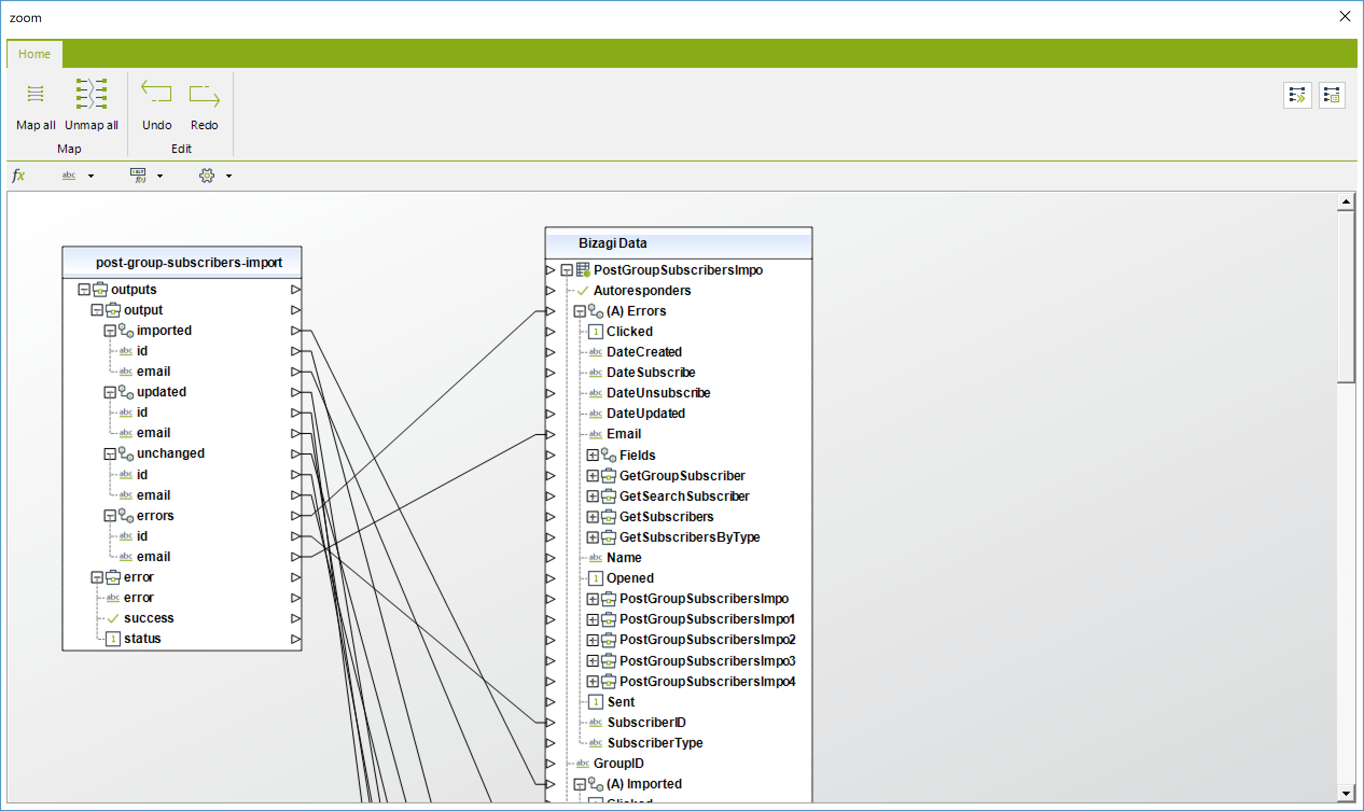Click the abc text function icon

pos(69,176)
